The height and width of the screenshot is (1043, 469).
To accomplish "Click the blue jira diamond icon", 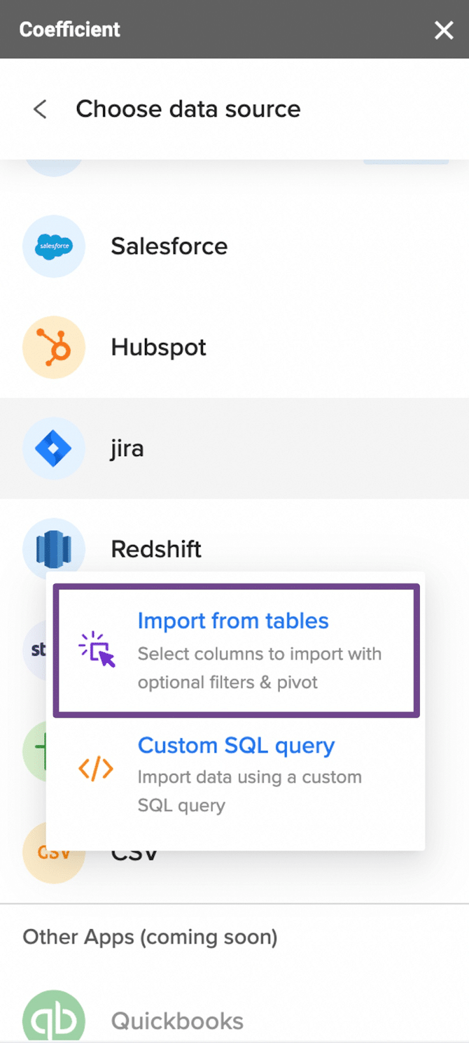I will (53, 448).
